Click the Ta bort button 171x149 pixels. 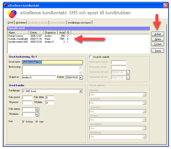point(158,44)
